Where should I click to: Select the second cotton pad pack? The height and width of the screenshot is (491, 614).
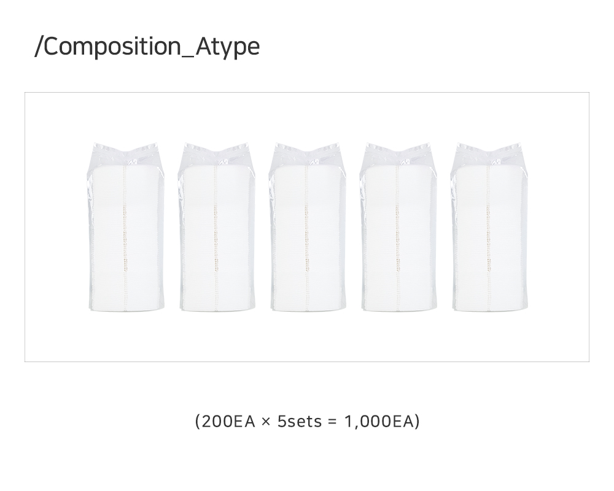pos(217,227)
